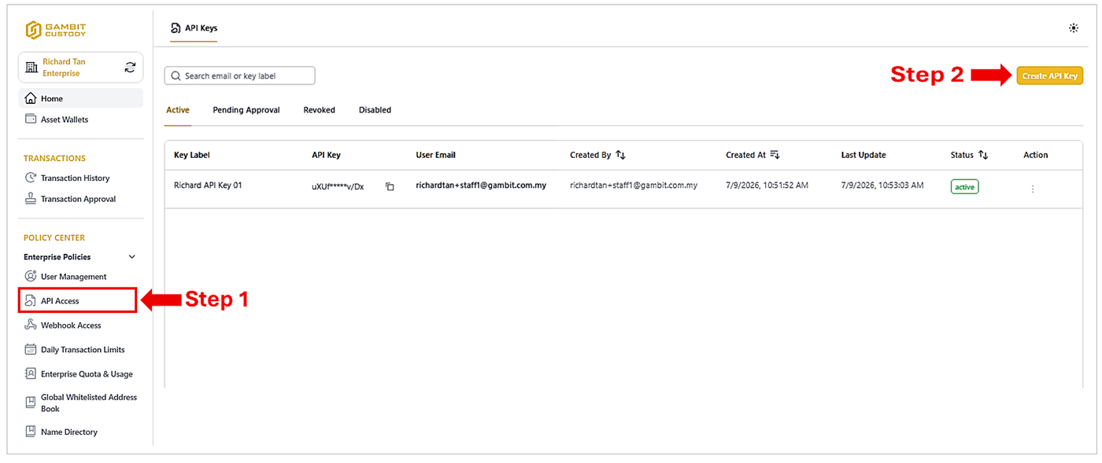Open Name Directory page
This screenshot has width=1102, height=463.
pyautogui.click(x=69, y=432)
